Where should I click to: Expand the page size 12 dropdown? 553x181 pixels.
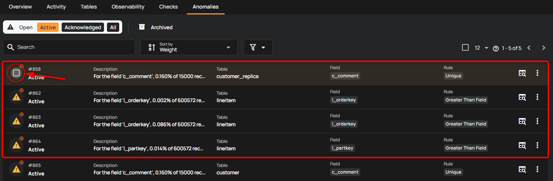(481, 48)
